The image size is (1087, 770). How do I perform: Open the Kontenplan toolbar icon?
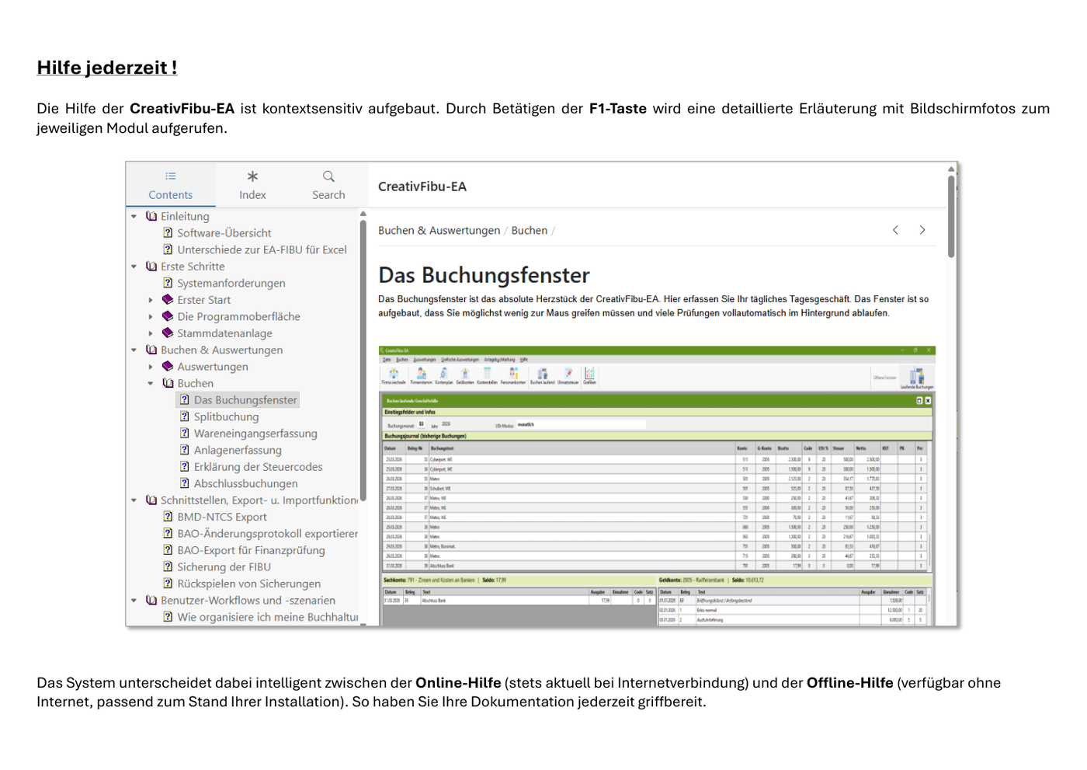443,376
